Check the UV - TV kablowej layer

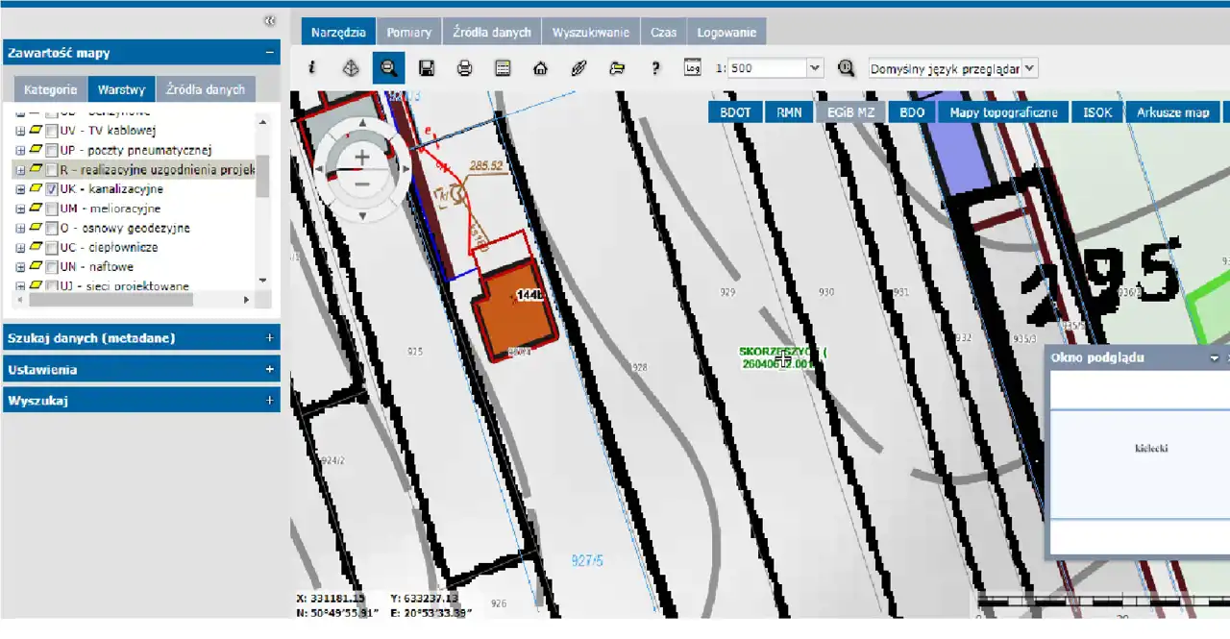[52, 131]
